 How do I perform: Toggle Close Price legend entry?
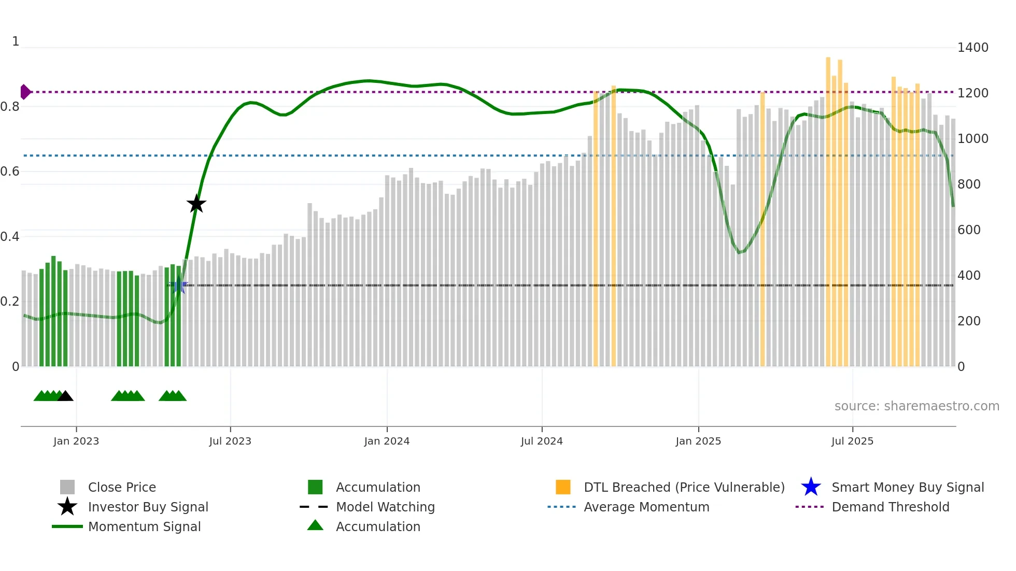click(x=122, y=487)
